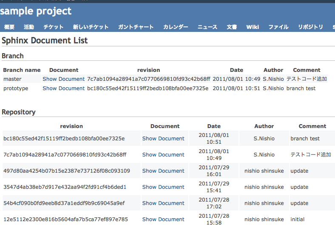
Task: Click nishio shinsuke author for revision 497d80aa
Action: [264, 171]
